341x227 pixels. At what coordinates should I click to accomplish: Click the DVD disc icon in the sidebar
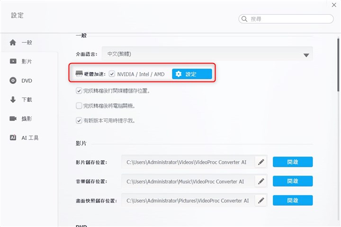[13, 80]
